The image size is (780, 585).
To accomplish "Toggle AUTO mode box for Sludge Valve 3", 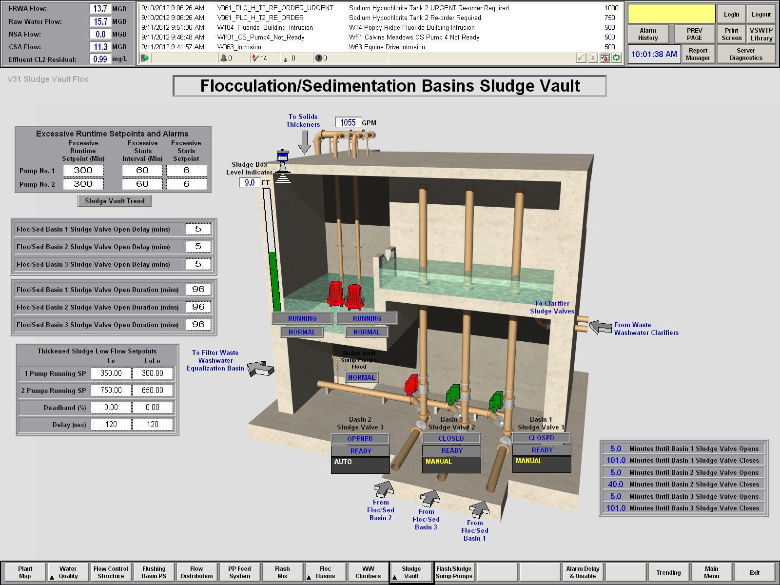I will (360, 465).
